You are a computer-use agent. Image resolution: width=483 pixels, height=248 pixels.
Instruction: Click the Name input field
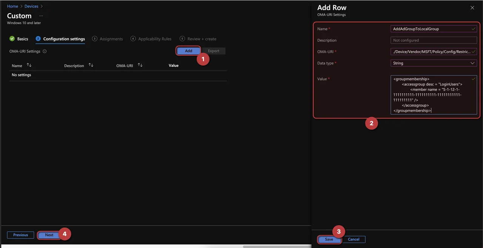pos(434,29)
